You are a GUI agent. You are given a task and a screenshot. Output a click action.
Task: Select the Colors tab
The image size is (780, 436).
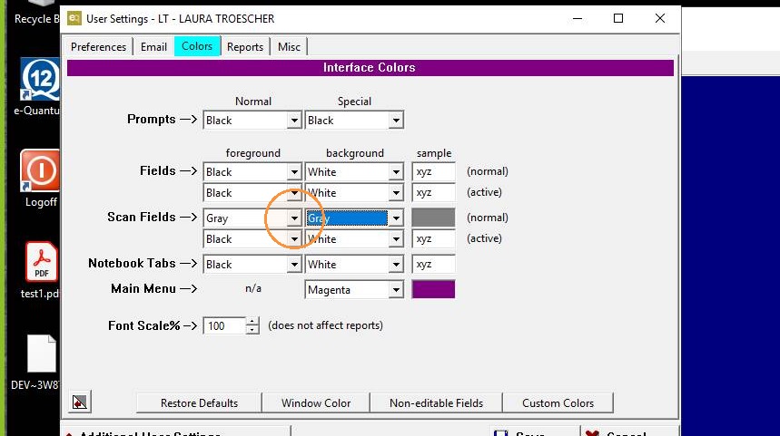click(197, 46)
